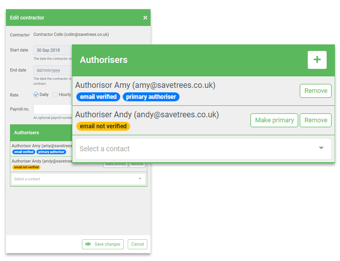Remove Authorisor Amy in the enlarged panel
The height and width of the screenshot is (261, 340).
coord(316,91)
